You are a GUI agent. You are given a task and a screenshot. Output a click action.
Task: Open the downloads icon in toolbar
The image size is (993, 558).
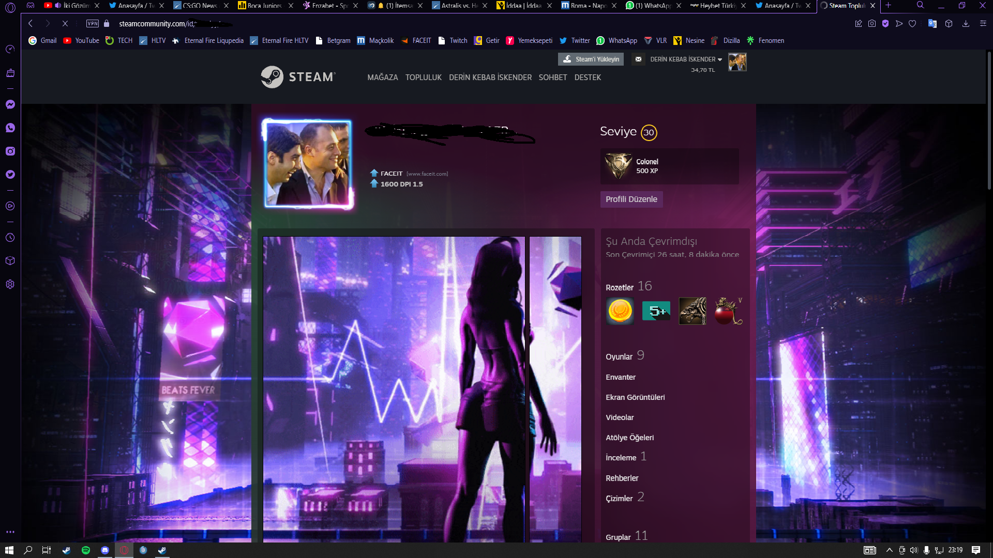pos(966,23)
